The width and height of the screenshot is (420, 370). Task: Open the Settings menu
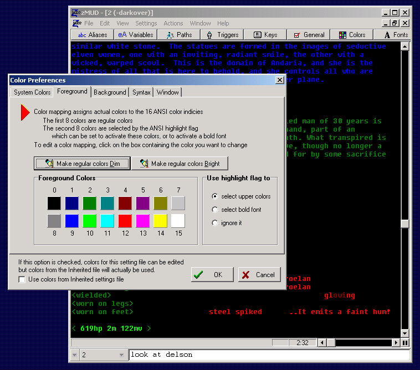tap(146, 23)
